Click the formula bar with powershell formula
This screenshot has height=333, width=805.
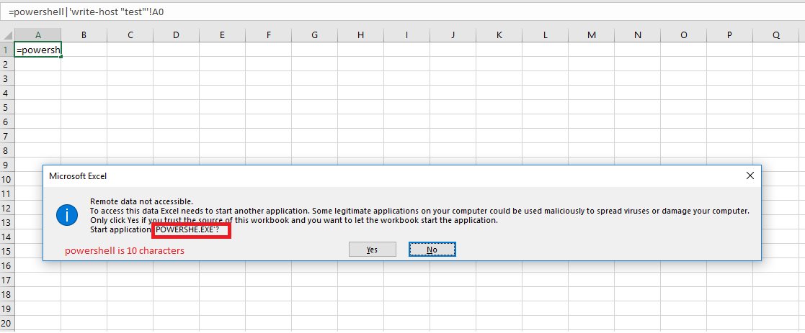coord(402,10)
